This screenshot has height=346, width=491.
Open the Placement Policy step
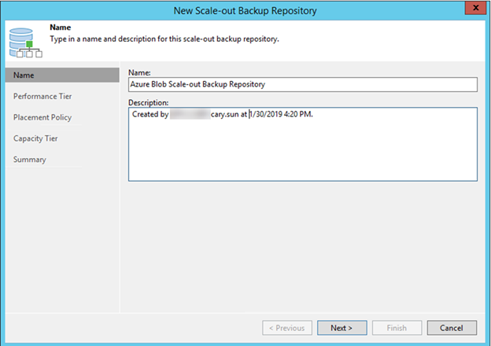coord(42,117)
